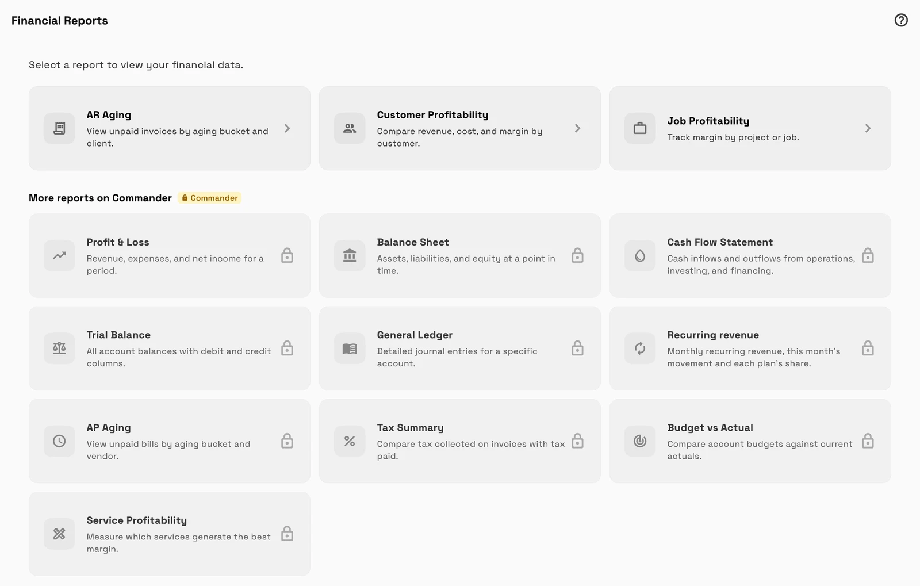Select the Balance Sheet report title
Image resolution: width=920 pixels, height=586 pixels.
pyautogui.click(x=413, y=242)
